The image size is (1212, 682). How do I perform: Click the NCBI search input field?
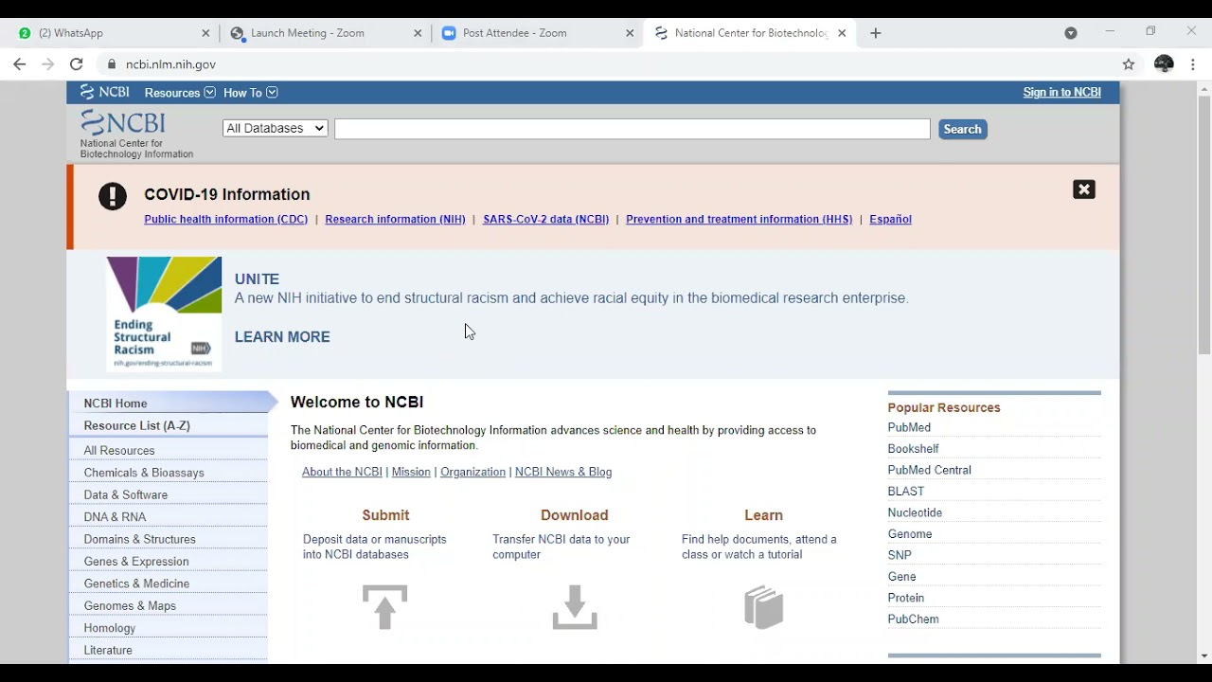(633, 129)
